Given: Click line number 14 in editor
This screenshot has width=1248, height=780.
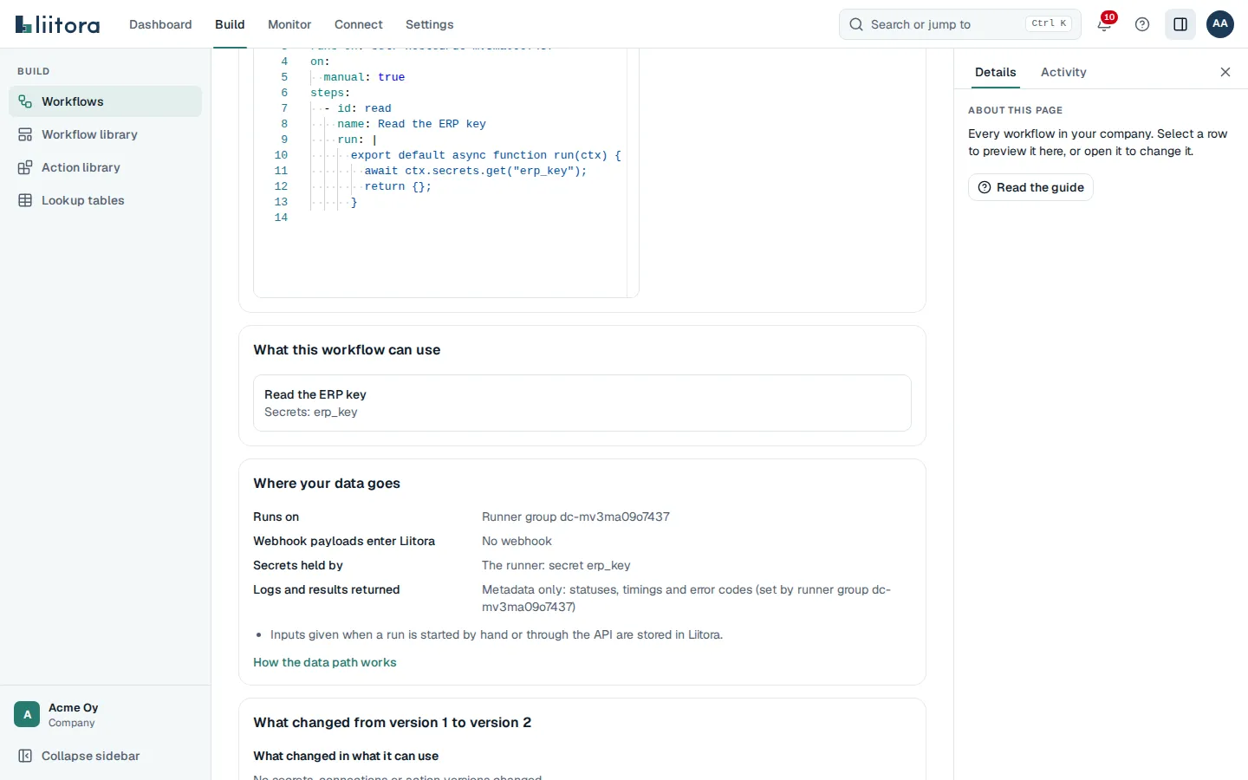Looking at the screenshot, I should pyautogui.click(x=281, y=218).
